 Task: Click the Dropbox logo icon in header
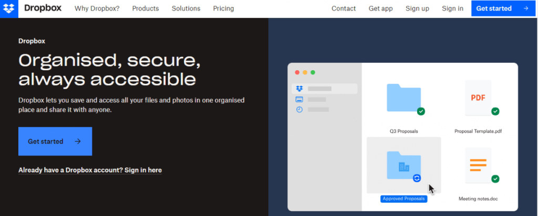pos(9,8)
